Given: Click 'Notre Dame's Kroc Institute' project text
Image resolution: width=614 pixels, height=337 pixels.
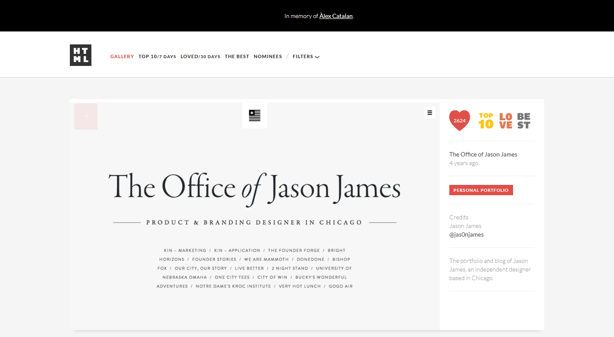Looking at the screenshot, I should [x=233, y=287].
